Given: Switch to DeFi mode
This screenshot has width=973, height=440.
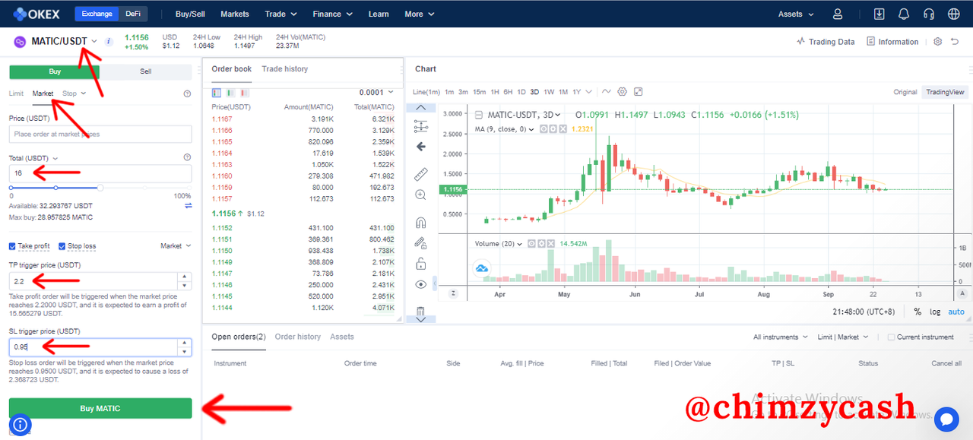Looking at the screenshot, I should click(133, 14).
